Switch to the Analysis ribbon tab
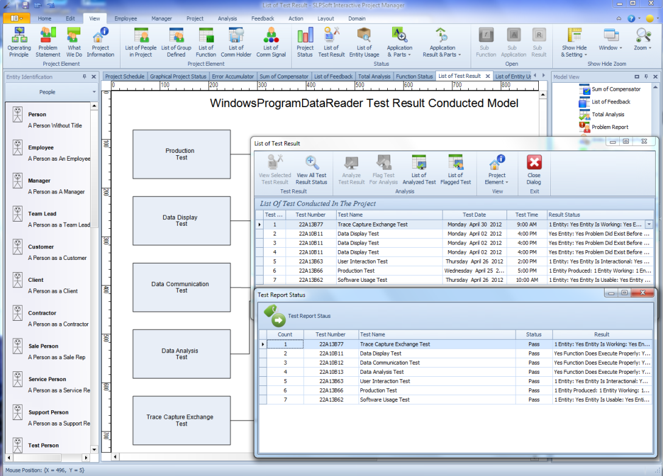Viewport: 663px width, 476px height. [x=227, y=19]
